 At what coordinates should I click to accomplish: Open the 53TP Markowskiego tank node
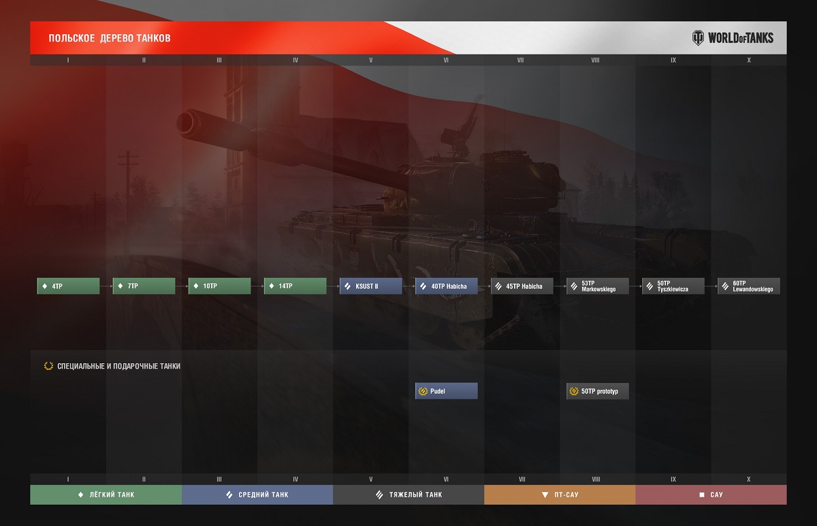point(597,286)
